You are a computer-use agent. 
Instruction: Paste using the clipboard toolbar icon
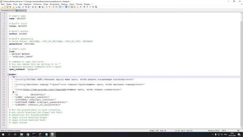tap(29, 7)
